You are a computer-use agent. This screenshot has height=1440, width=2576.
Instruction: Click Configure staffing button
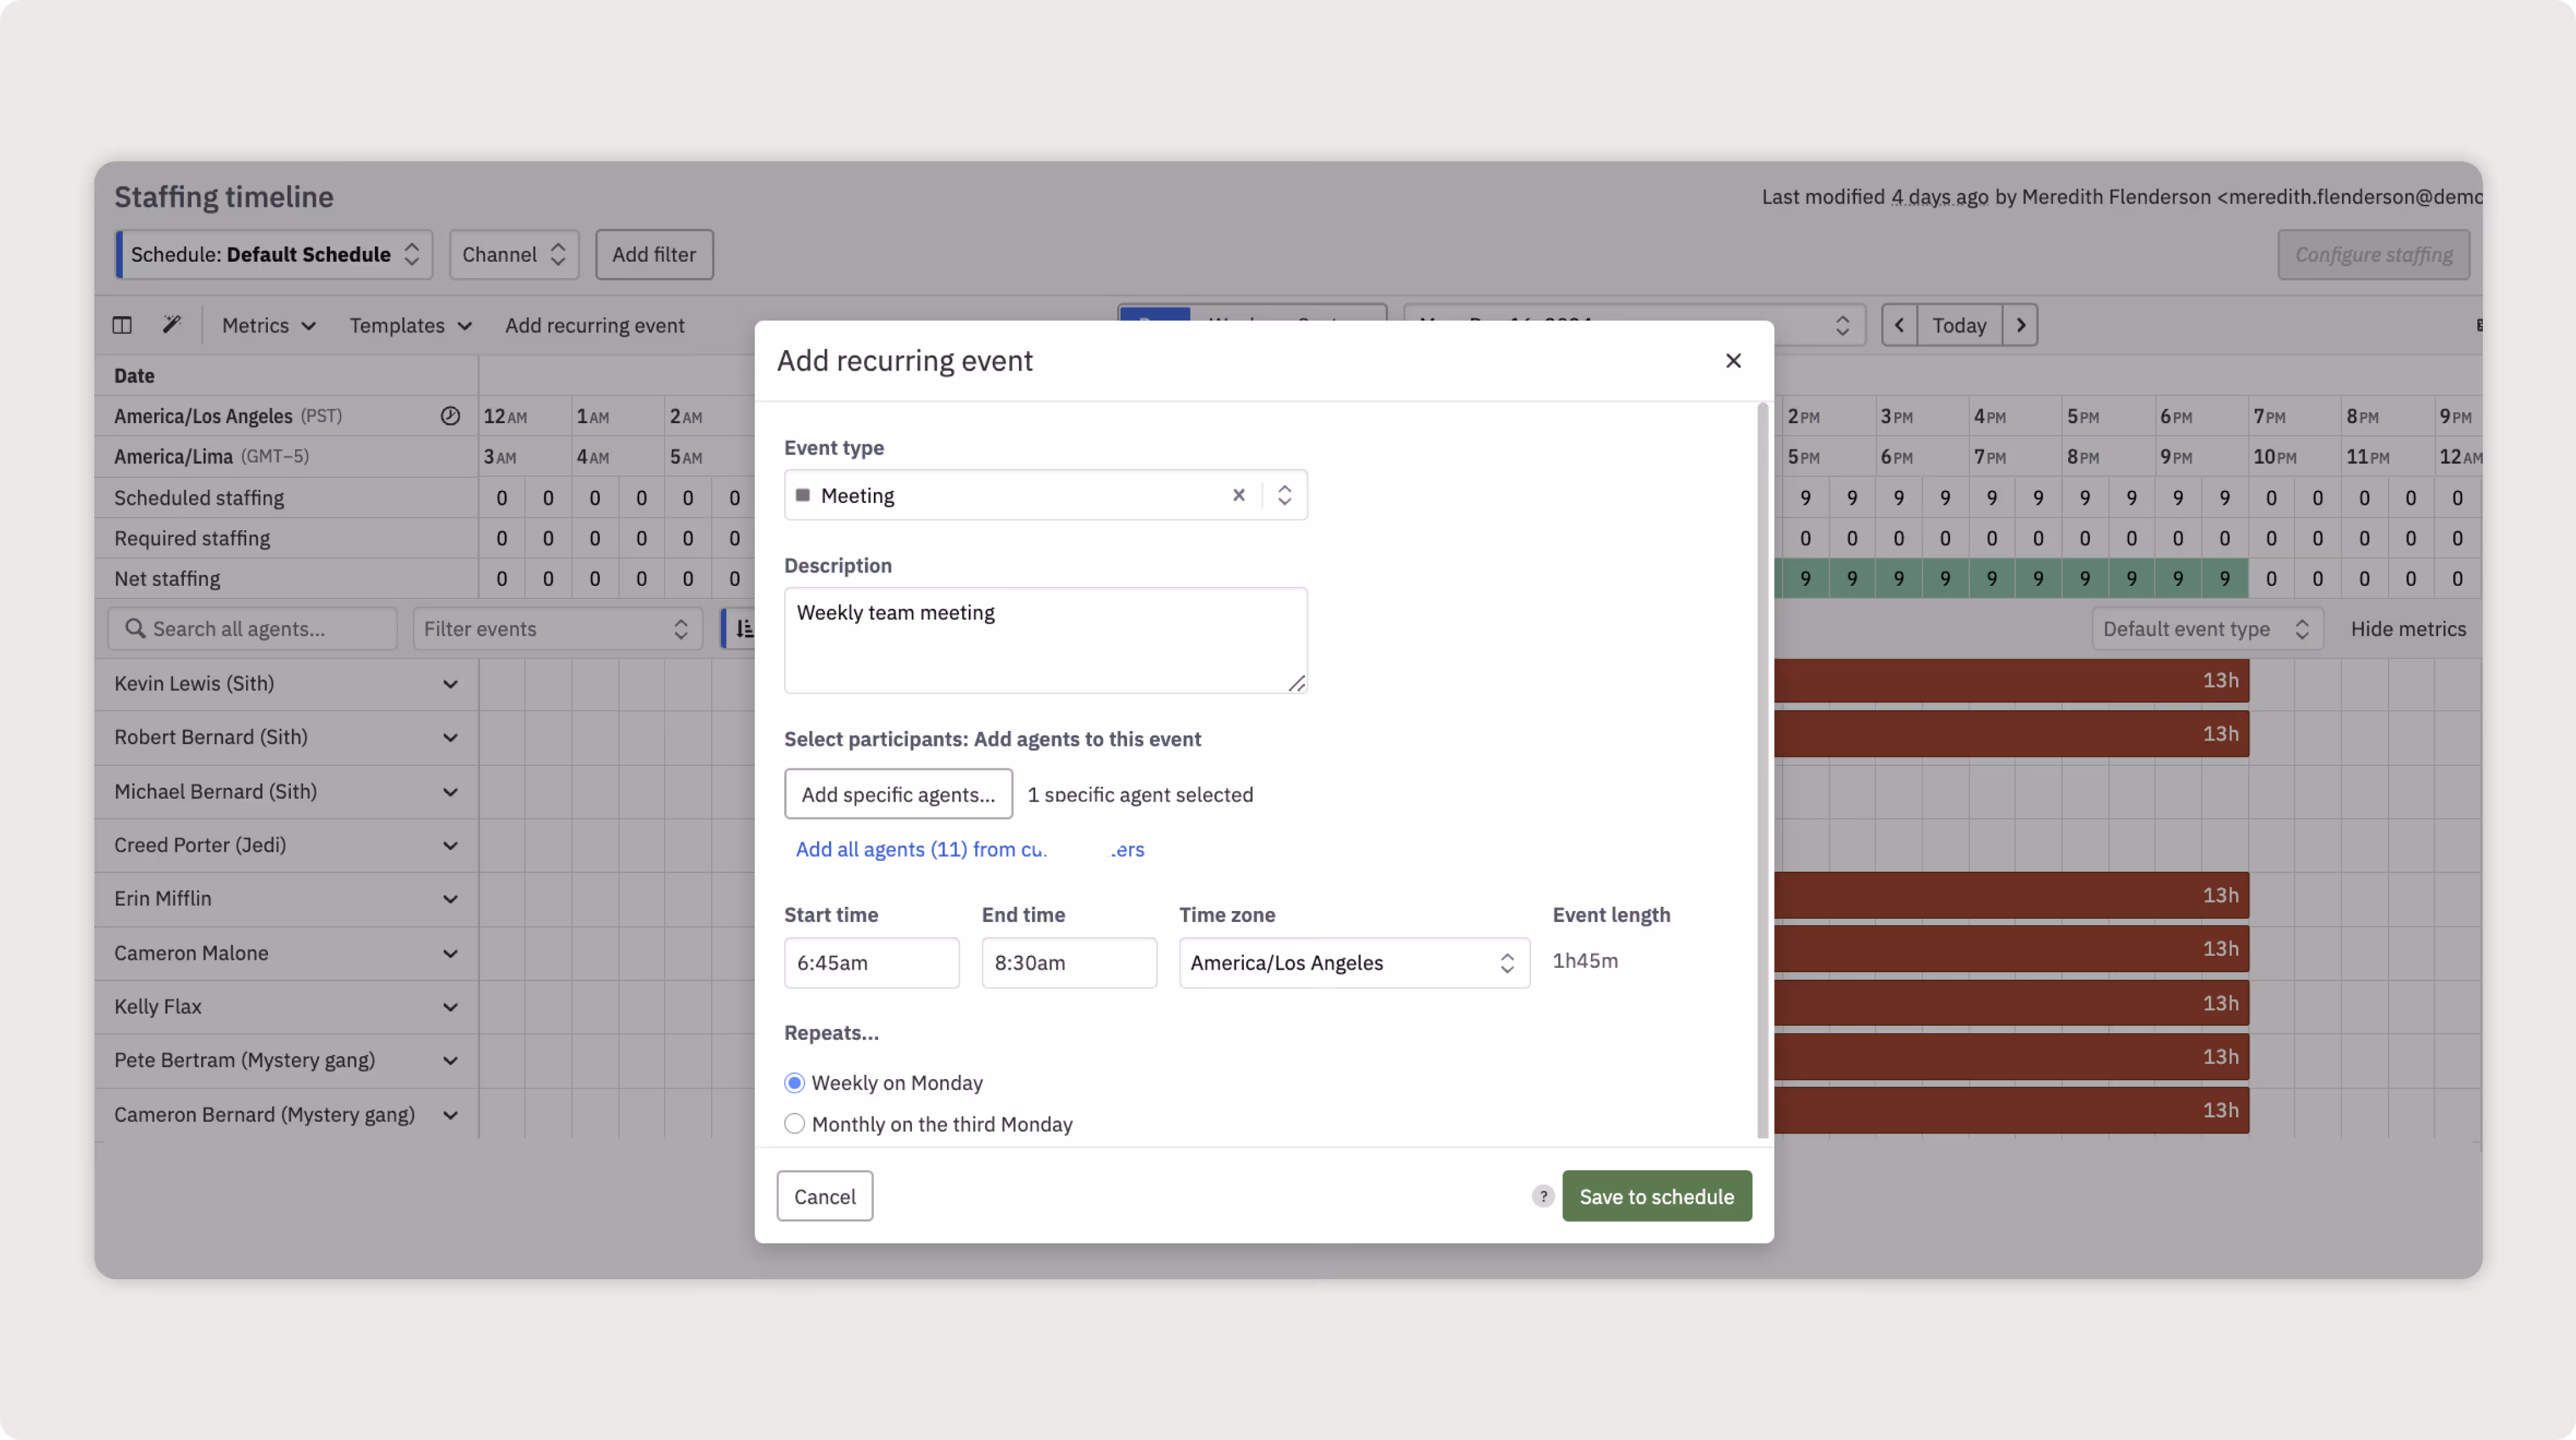click(2373, 254)
